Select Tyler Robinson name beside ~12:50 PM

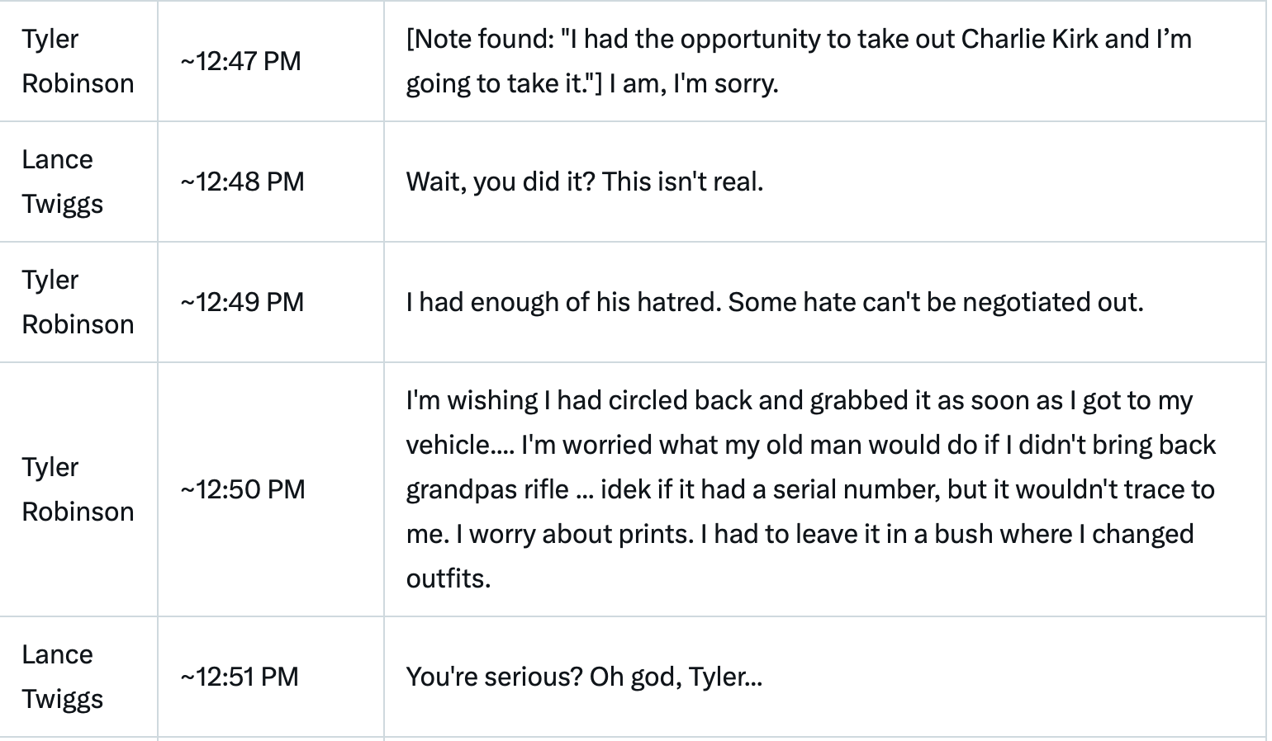pyautogui.click(x=78, y=489)
